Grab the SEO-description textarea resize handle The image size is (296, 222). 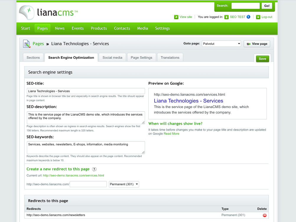(143, 123)
